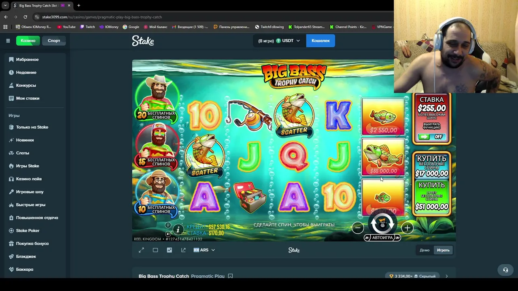Image resolution: width=518 pixels, height=291 pixels.
Task: Click the slot spin button
Action: [x=382, y=224]
